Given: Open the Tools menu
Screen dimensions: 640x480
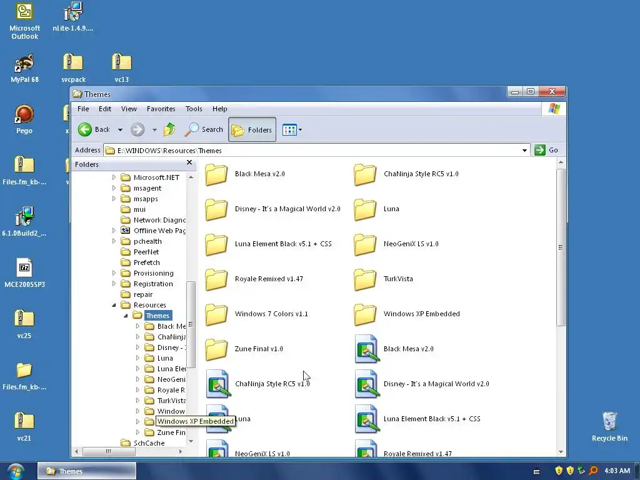Looking at the screenshot, I should (194, 109).
